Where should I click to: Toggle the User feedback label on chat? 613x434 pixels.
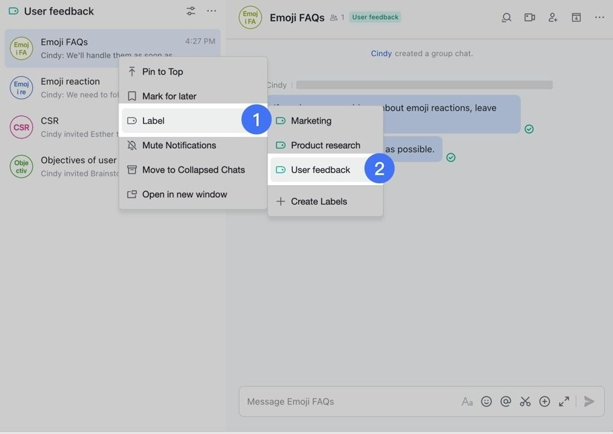point(320,170)
